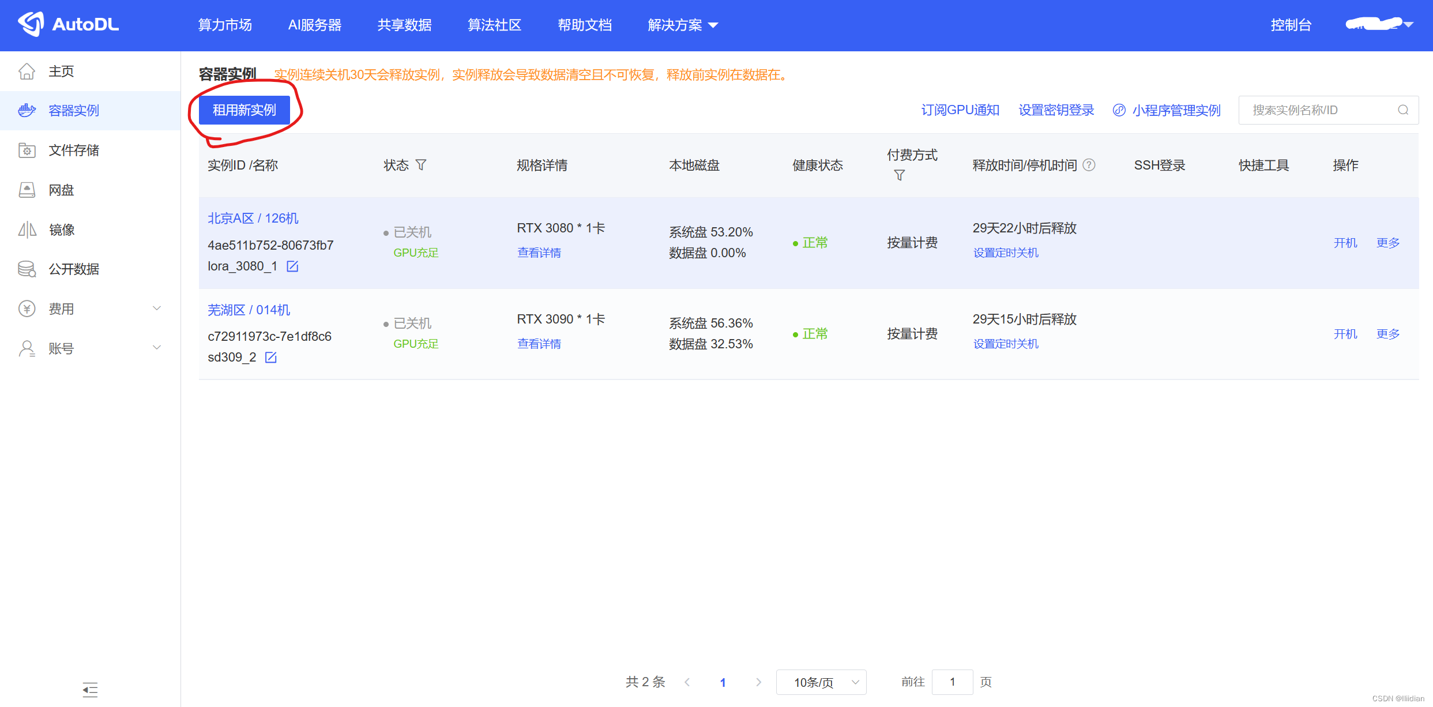Collapse the sidebar with the bottom icon

[90, 689]
